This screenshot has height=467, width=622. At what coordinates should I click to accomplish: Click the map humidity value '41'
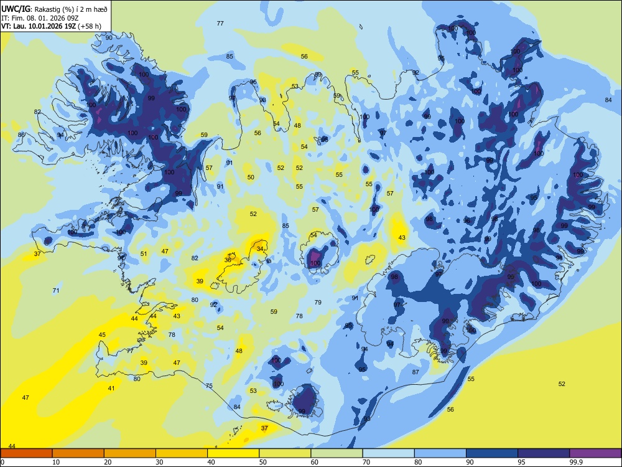[111, 389]
